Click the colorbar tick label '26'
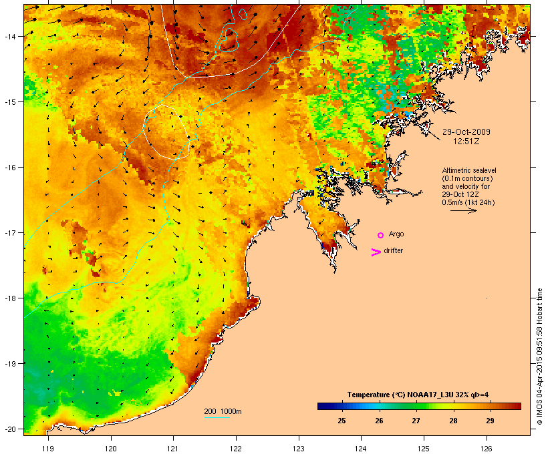Screen dimensions: 548x454 (x=379, y=421)
